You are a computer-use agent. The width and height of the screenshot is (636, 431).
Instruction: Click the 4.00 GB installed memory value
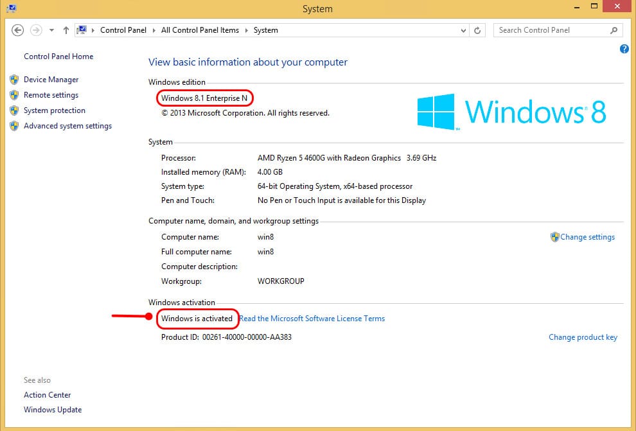[270, 172]
